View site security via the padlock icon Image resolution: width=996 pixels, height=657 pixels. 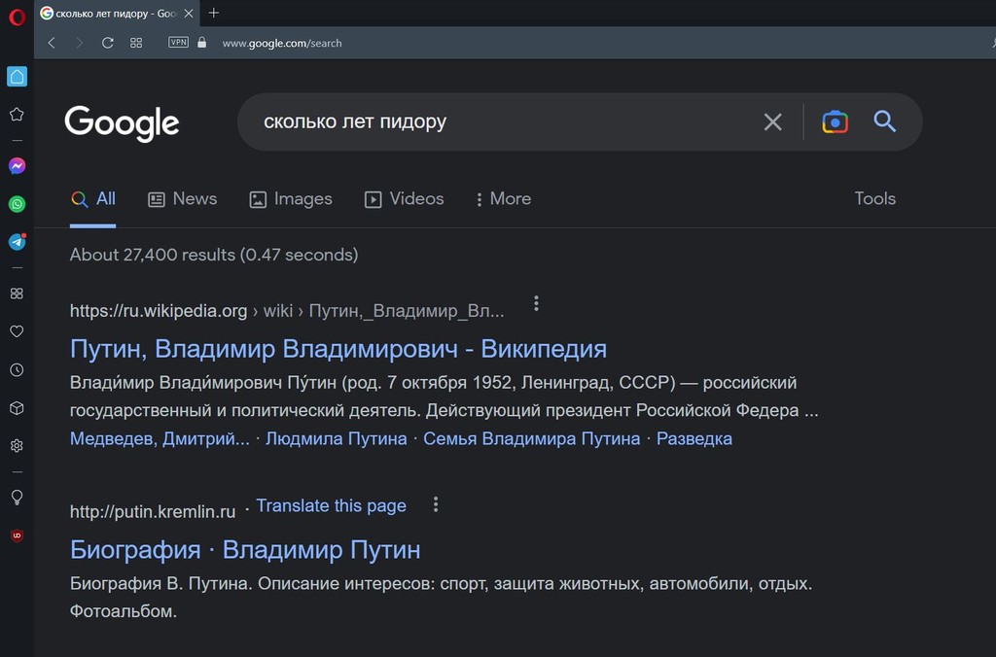click(200, 43)
